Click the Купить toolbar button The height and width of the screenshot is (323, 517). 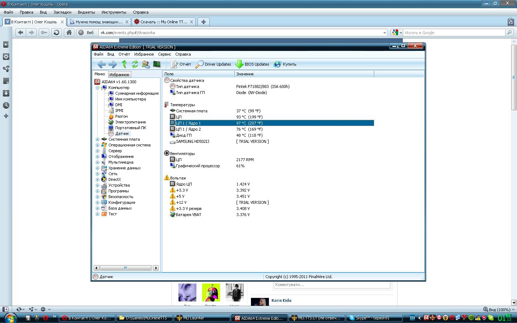point(285,64)
